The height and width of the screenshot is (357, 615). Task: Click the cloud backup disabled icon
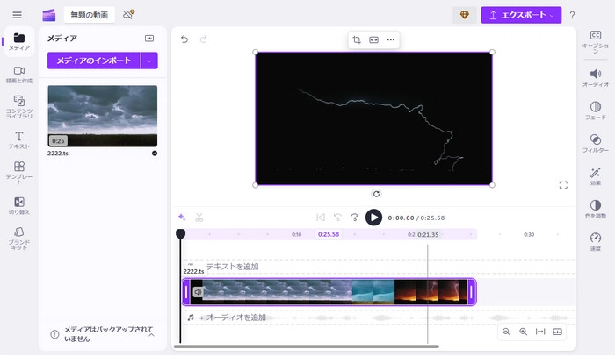pos(128,15)
